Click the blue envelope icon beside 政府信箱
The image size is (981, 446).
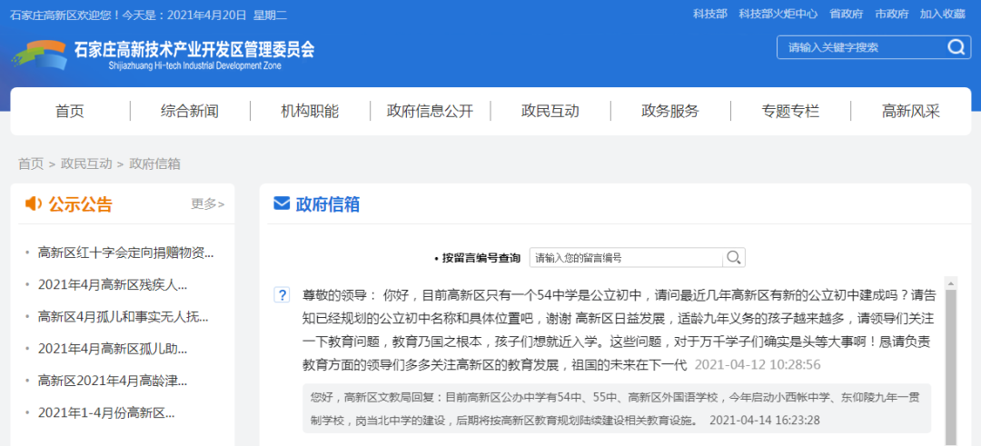pos(282,203)
